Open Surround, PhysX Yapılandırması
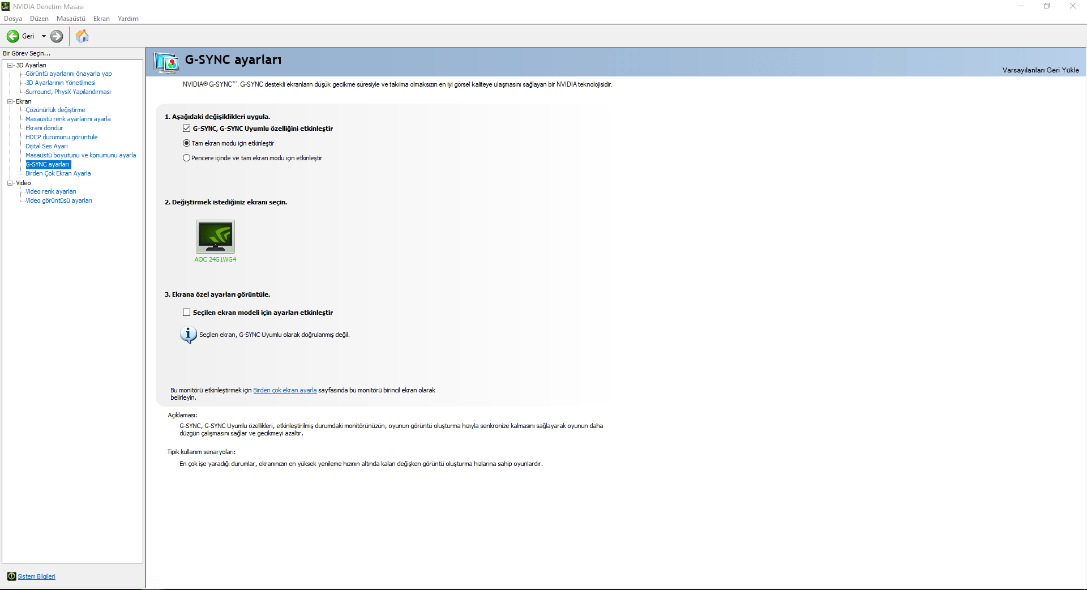Image resolution: width=1087 pixels, height=590 pixels. click(x=68, y=92)
